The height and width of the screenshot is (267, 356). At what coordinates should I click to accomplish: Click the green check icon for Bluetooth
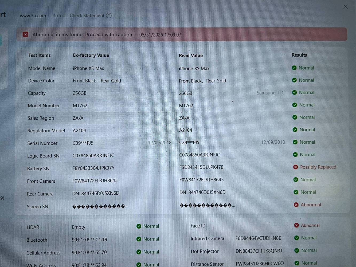(139, 239)
